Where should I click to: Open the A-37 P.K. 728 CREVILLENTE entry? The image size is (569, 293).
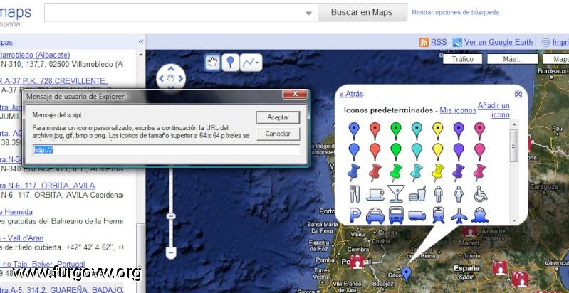point(53,81)
